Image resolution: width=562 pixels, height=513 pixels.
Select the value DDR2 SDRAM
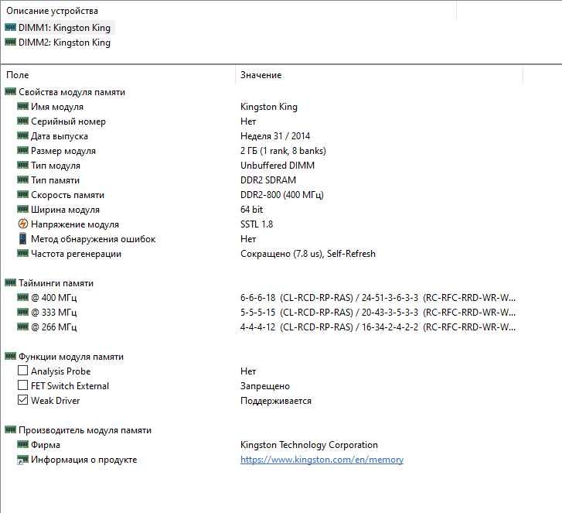tap(268, 180)
